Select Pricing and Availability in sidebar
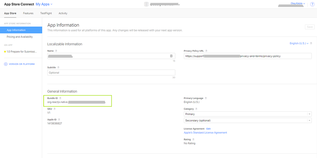317x158 pixels. 20,37
